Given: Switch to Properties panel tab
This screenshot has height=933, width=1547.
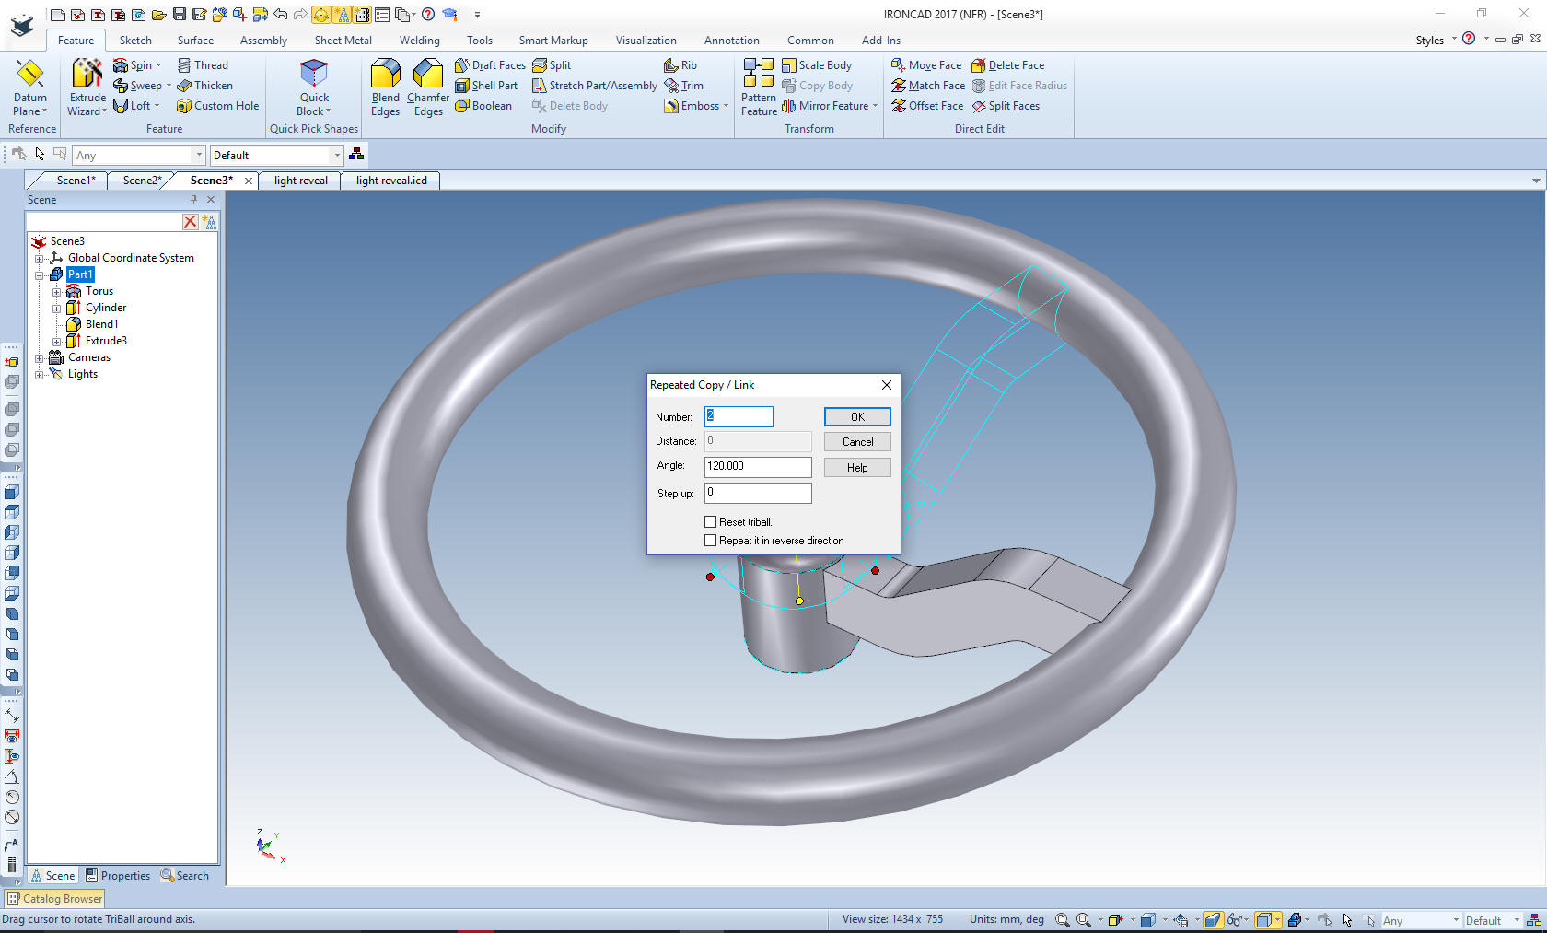Looking at the screenshot, I should 118,876.
